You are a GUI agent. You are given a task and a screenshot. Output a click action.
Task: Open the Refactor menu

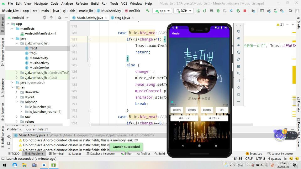[x=82, y=3]
